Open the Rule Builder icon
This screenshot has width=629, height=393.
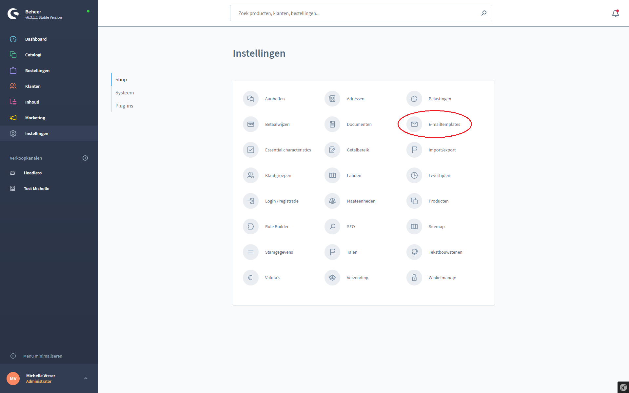pyautogui.click(x=251, y=226)
